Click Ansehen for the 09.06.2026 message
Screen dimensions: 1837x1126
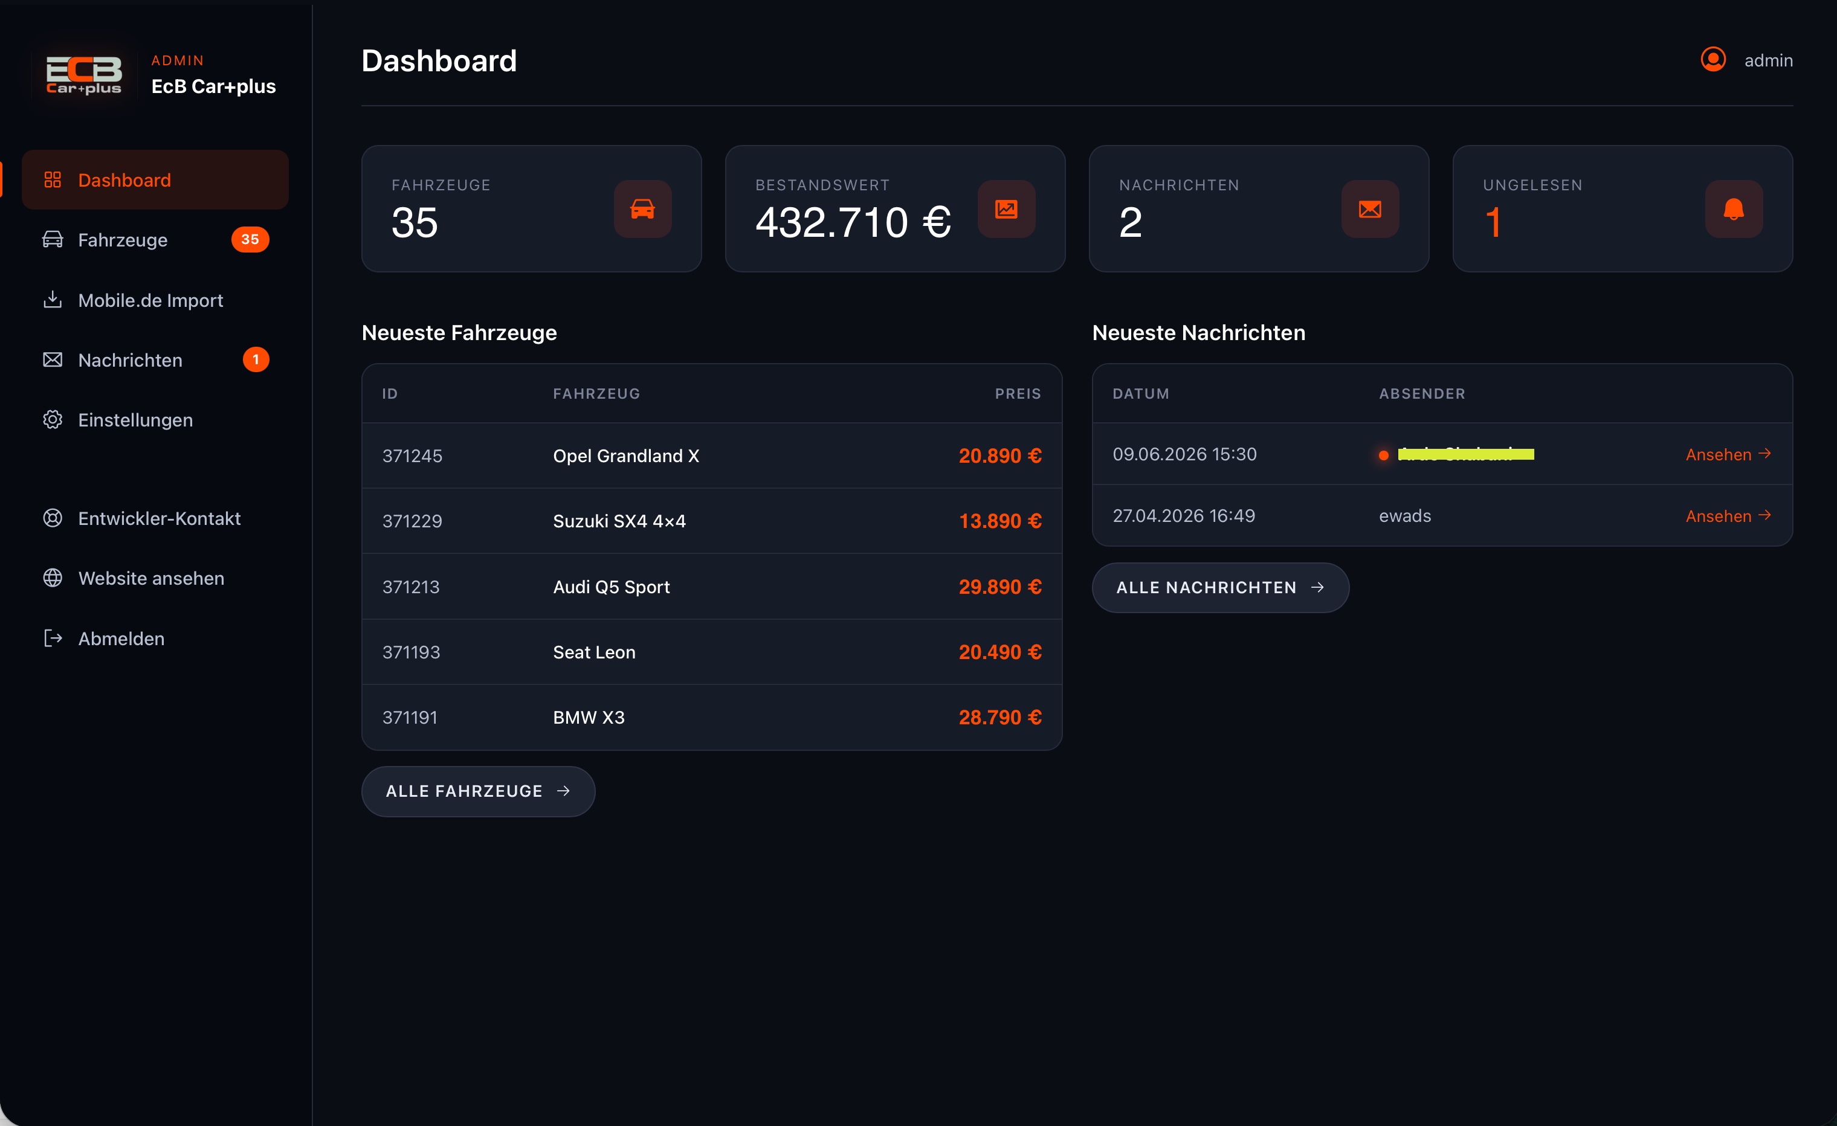point(1728,454)
